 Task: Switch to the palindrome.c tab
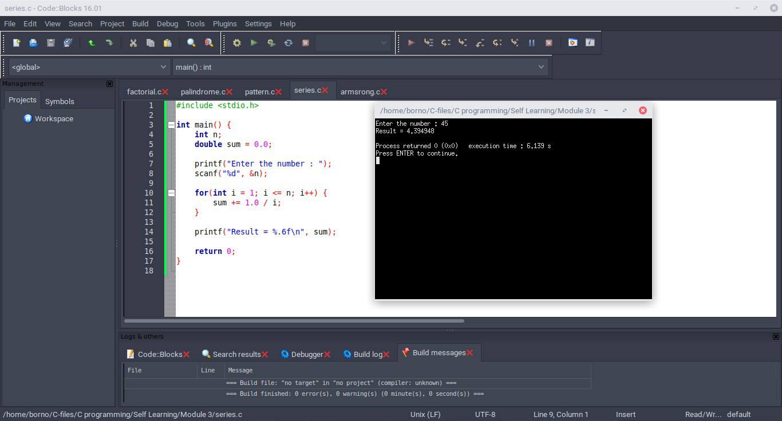pyautogui.click(x=203, y=92)
